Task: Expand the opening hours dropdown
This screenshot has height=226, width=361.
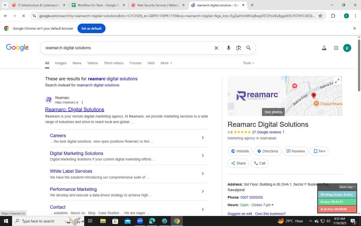Action: click(x=273, y=205)
